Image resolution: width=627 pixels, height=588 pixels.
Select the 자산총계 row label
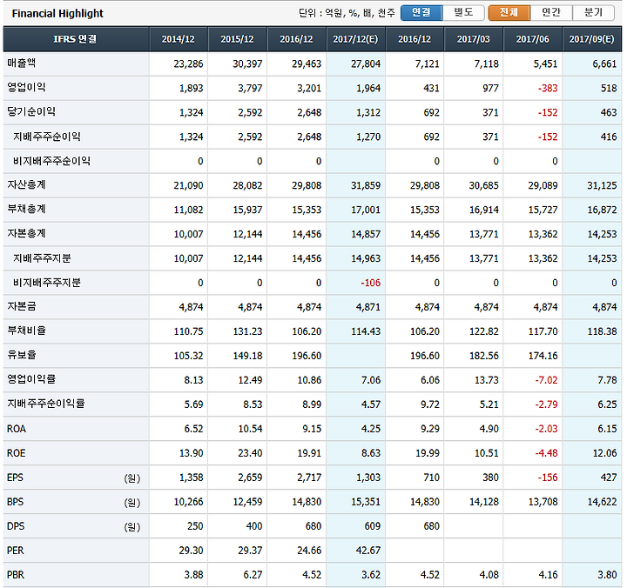pyautogui.click(x=26, y=185)
